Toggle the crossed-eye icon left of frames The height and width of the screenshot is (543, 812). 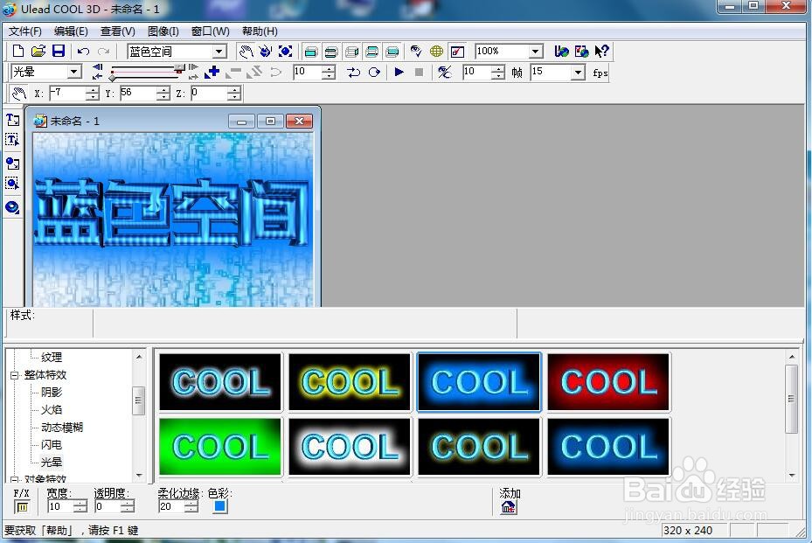(444, 72)
